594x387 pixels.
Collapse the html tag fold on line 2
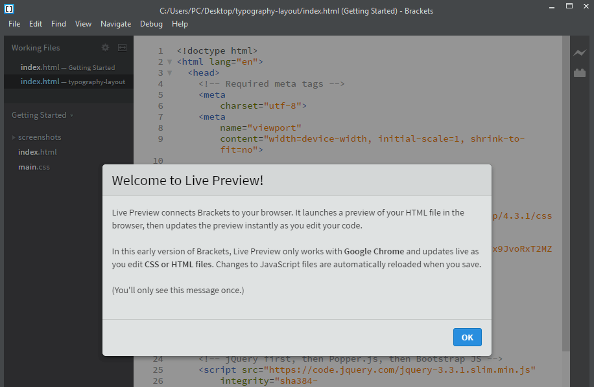[x=170, y=62]
